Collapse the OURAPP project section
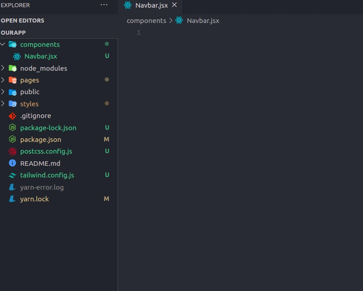 click(13, 32)
